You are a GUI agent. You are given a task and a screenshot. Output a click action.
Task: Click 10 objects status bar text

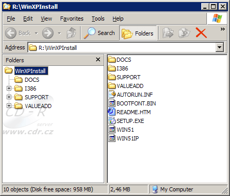(x=48, y=189)
